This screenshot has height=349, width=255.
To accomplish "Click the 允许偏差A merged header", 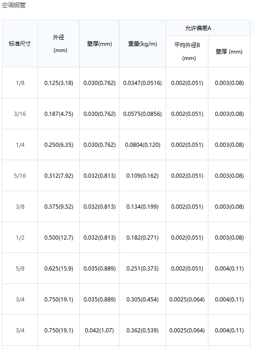I will point(208,28).
